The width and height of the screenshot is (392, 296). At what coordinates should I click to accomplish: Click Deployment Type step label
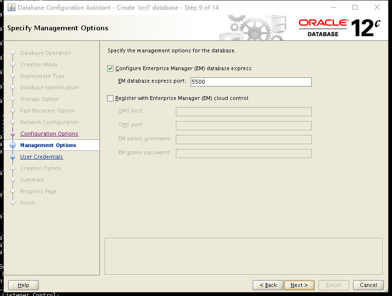pyautogui.click(x=42, y=76)
